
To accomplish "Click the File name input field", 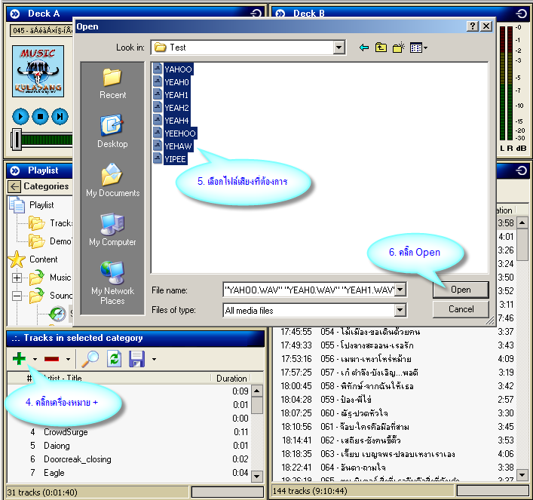I will pos(309,290).
